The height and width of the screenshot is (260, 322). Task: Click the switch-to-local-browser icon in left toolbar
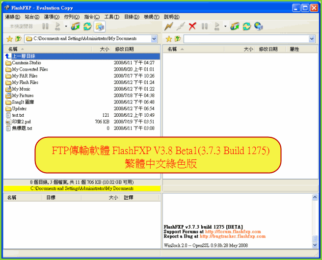[x=100, y=26]
